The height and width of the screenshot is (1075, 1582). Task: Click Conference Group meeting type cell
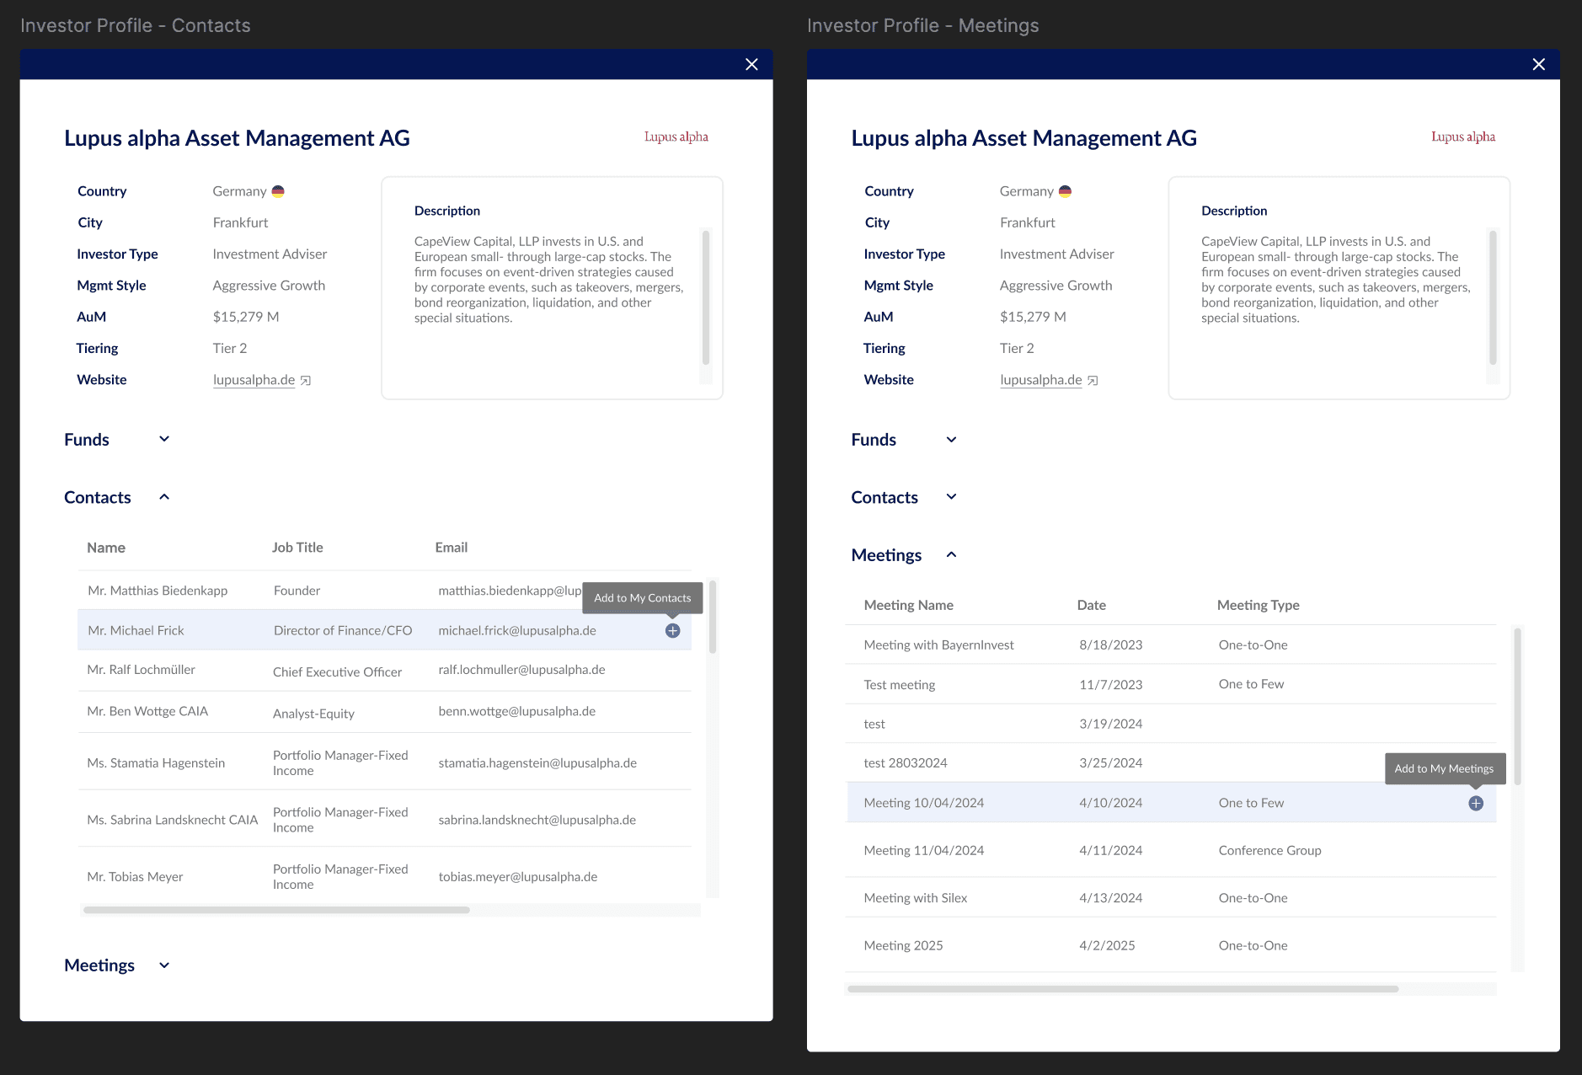coord(1269,850)
